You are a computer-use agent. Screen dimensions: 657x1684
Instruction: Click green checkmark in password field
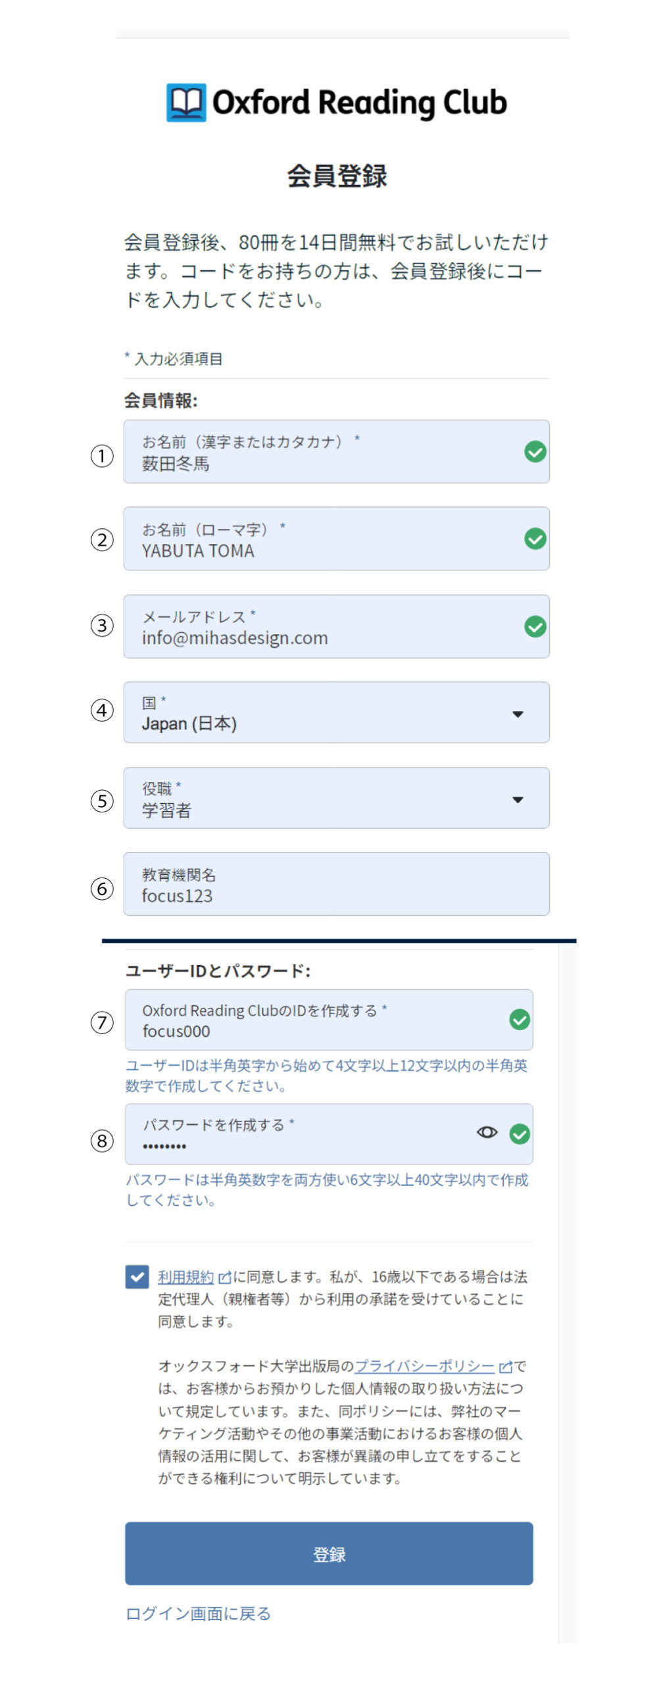[x=520, y=1134]
